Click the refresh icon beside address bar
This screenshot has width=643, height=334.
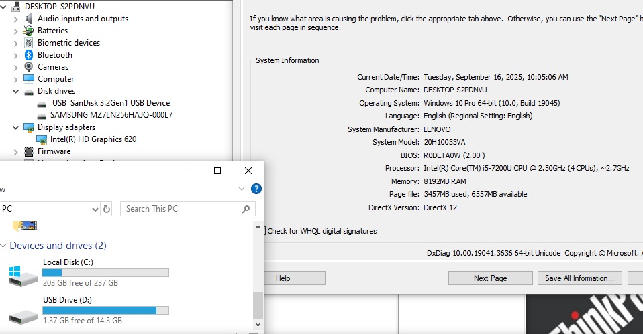click(107, 209)
